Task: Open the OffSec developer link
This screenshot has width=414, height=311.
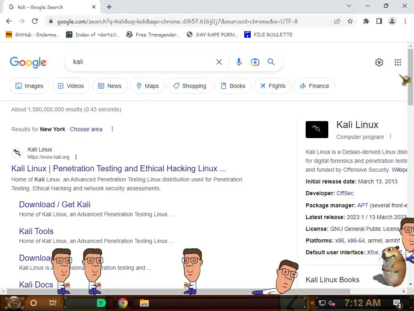Action: 345,193
